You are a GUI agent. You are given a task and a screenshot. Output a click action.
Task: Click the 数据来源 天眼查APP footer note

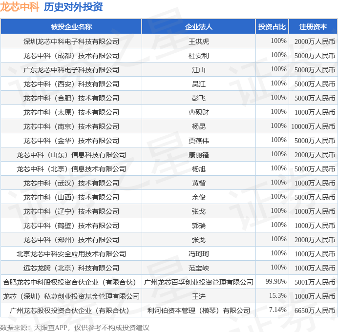[75, 328]
